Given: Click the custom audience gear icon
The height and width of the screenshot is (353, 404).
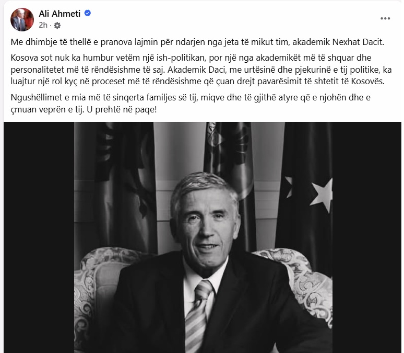Looking at the screenshot, I should [57, 25].
